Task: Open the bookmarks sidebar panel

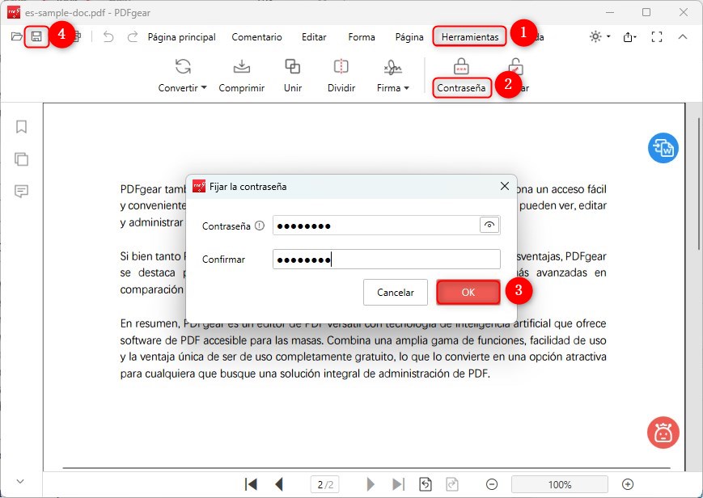Action: pyautogui.click(x=21, y=127)
